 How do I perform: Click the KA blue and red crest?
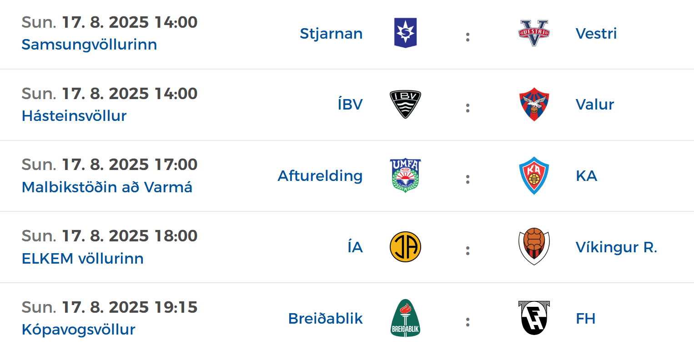click(x=534, y=175)
